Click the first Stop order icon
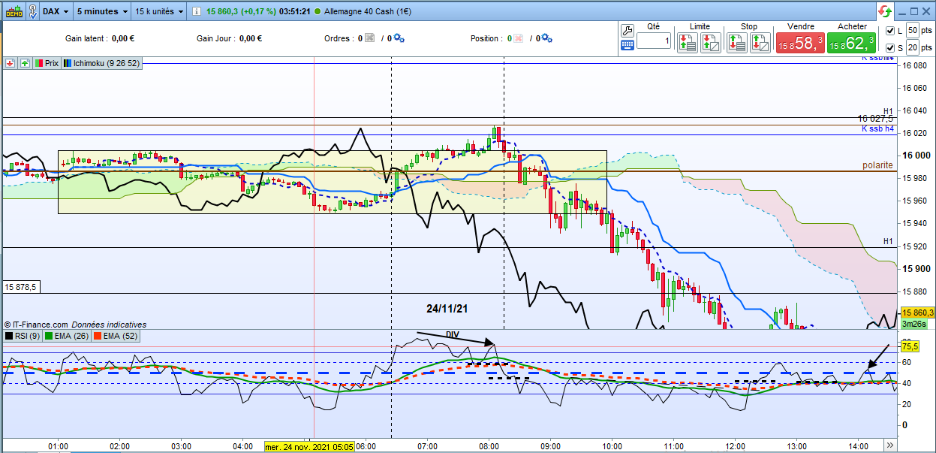Screen dimensions: 936x453 click(736, 42)
